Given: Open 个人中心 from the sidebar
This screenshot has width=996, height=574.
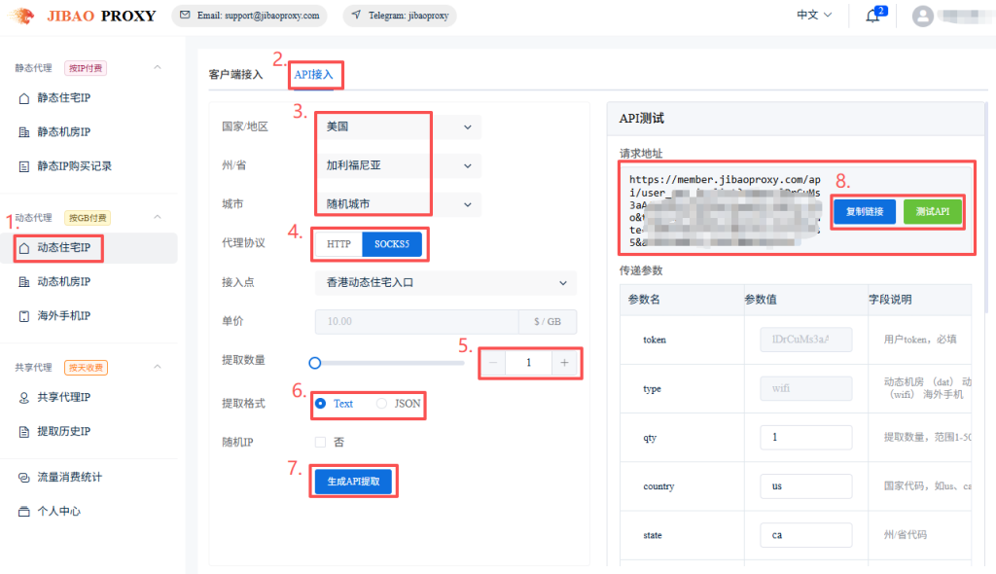Looking at the screenshot, I should coord(59,511).
